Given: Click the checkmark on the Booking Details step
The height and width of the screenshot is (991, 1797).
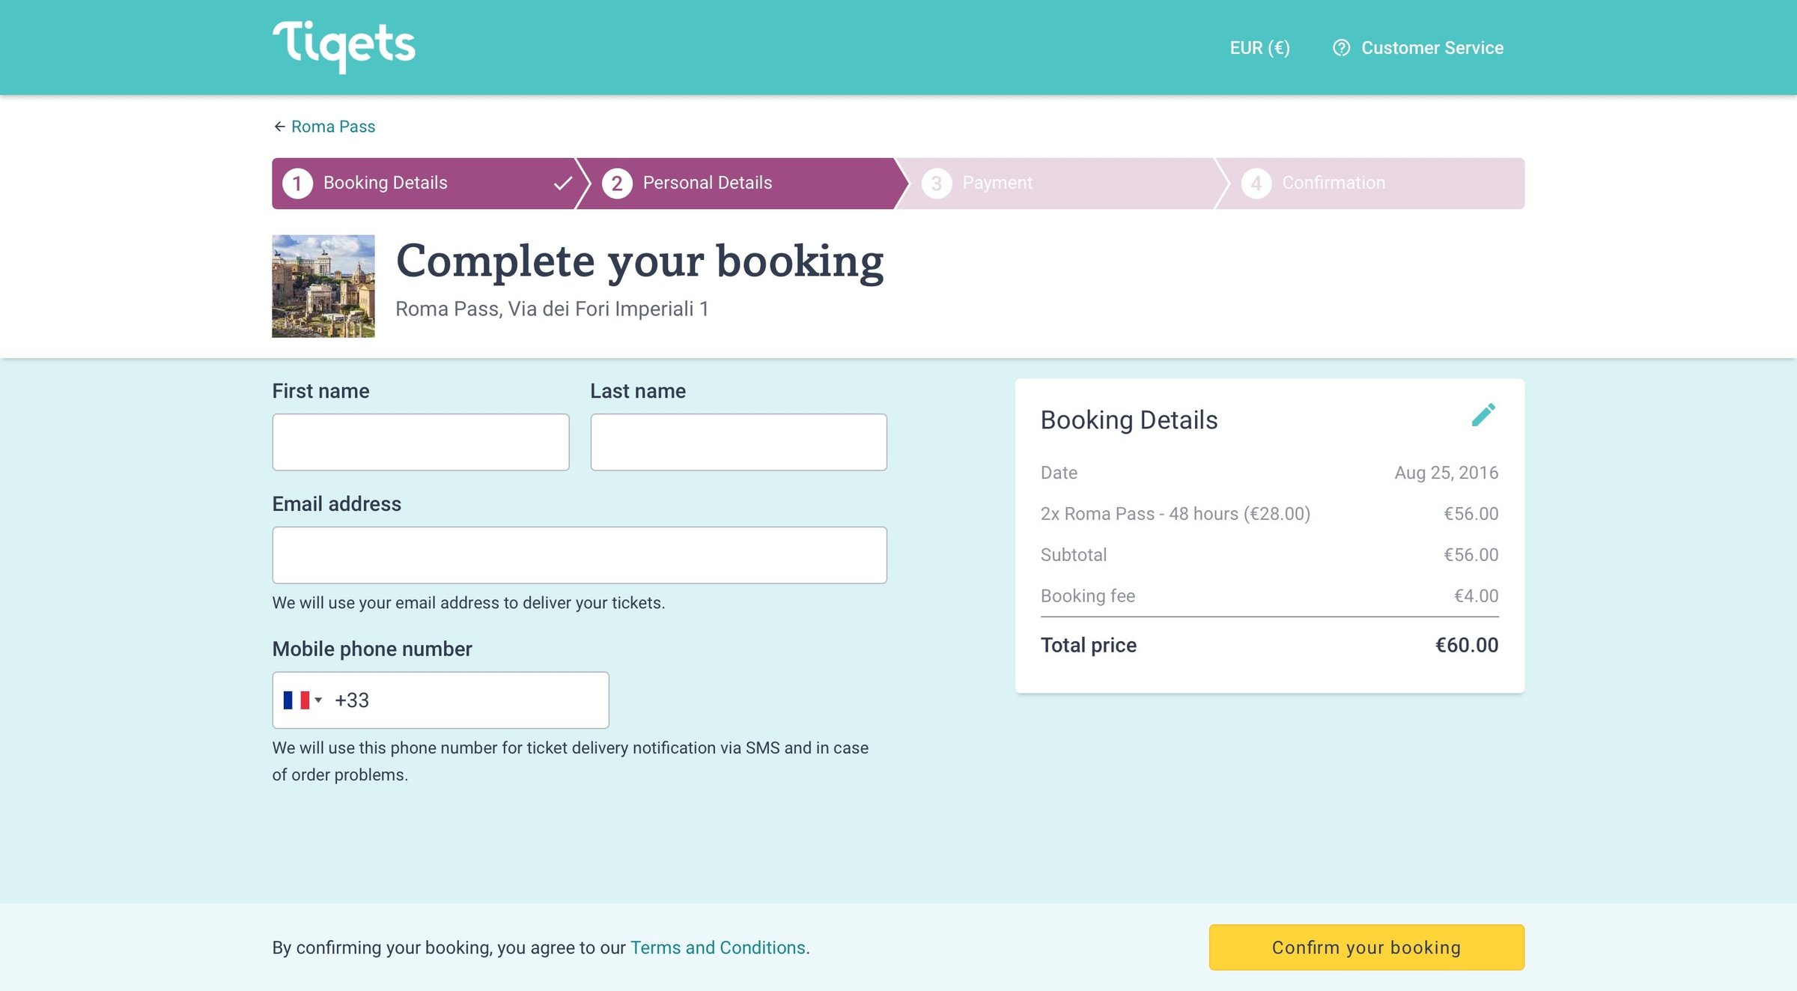Looking at the screenshot, I should pos(563,184).
